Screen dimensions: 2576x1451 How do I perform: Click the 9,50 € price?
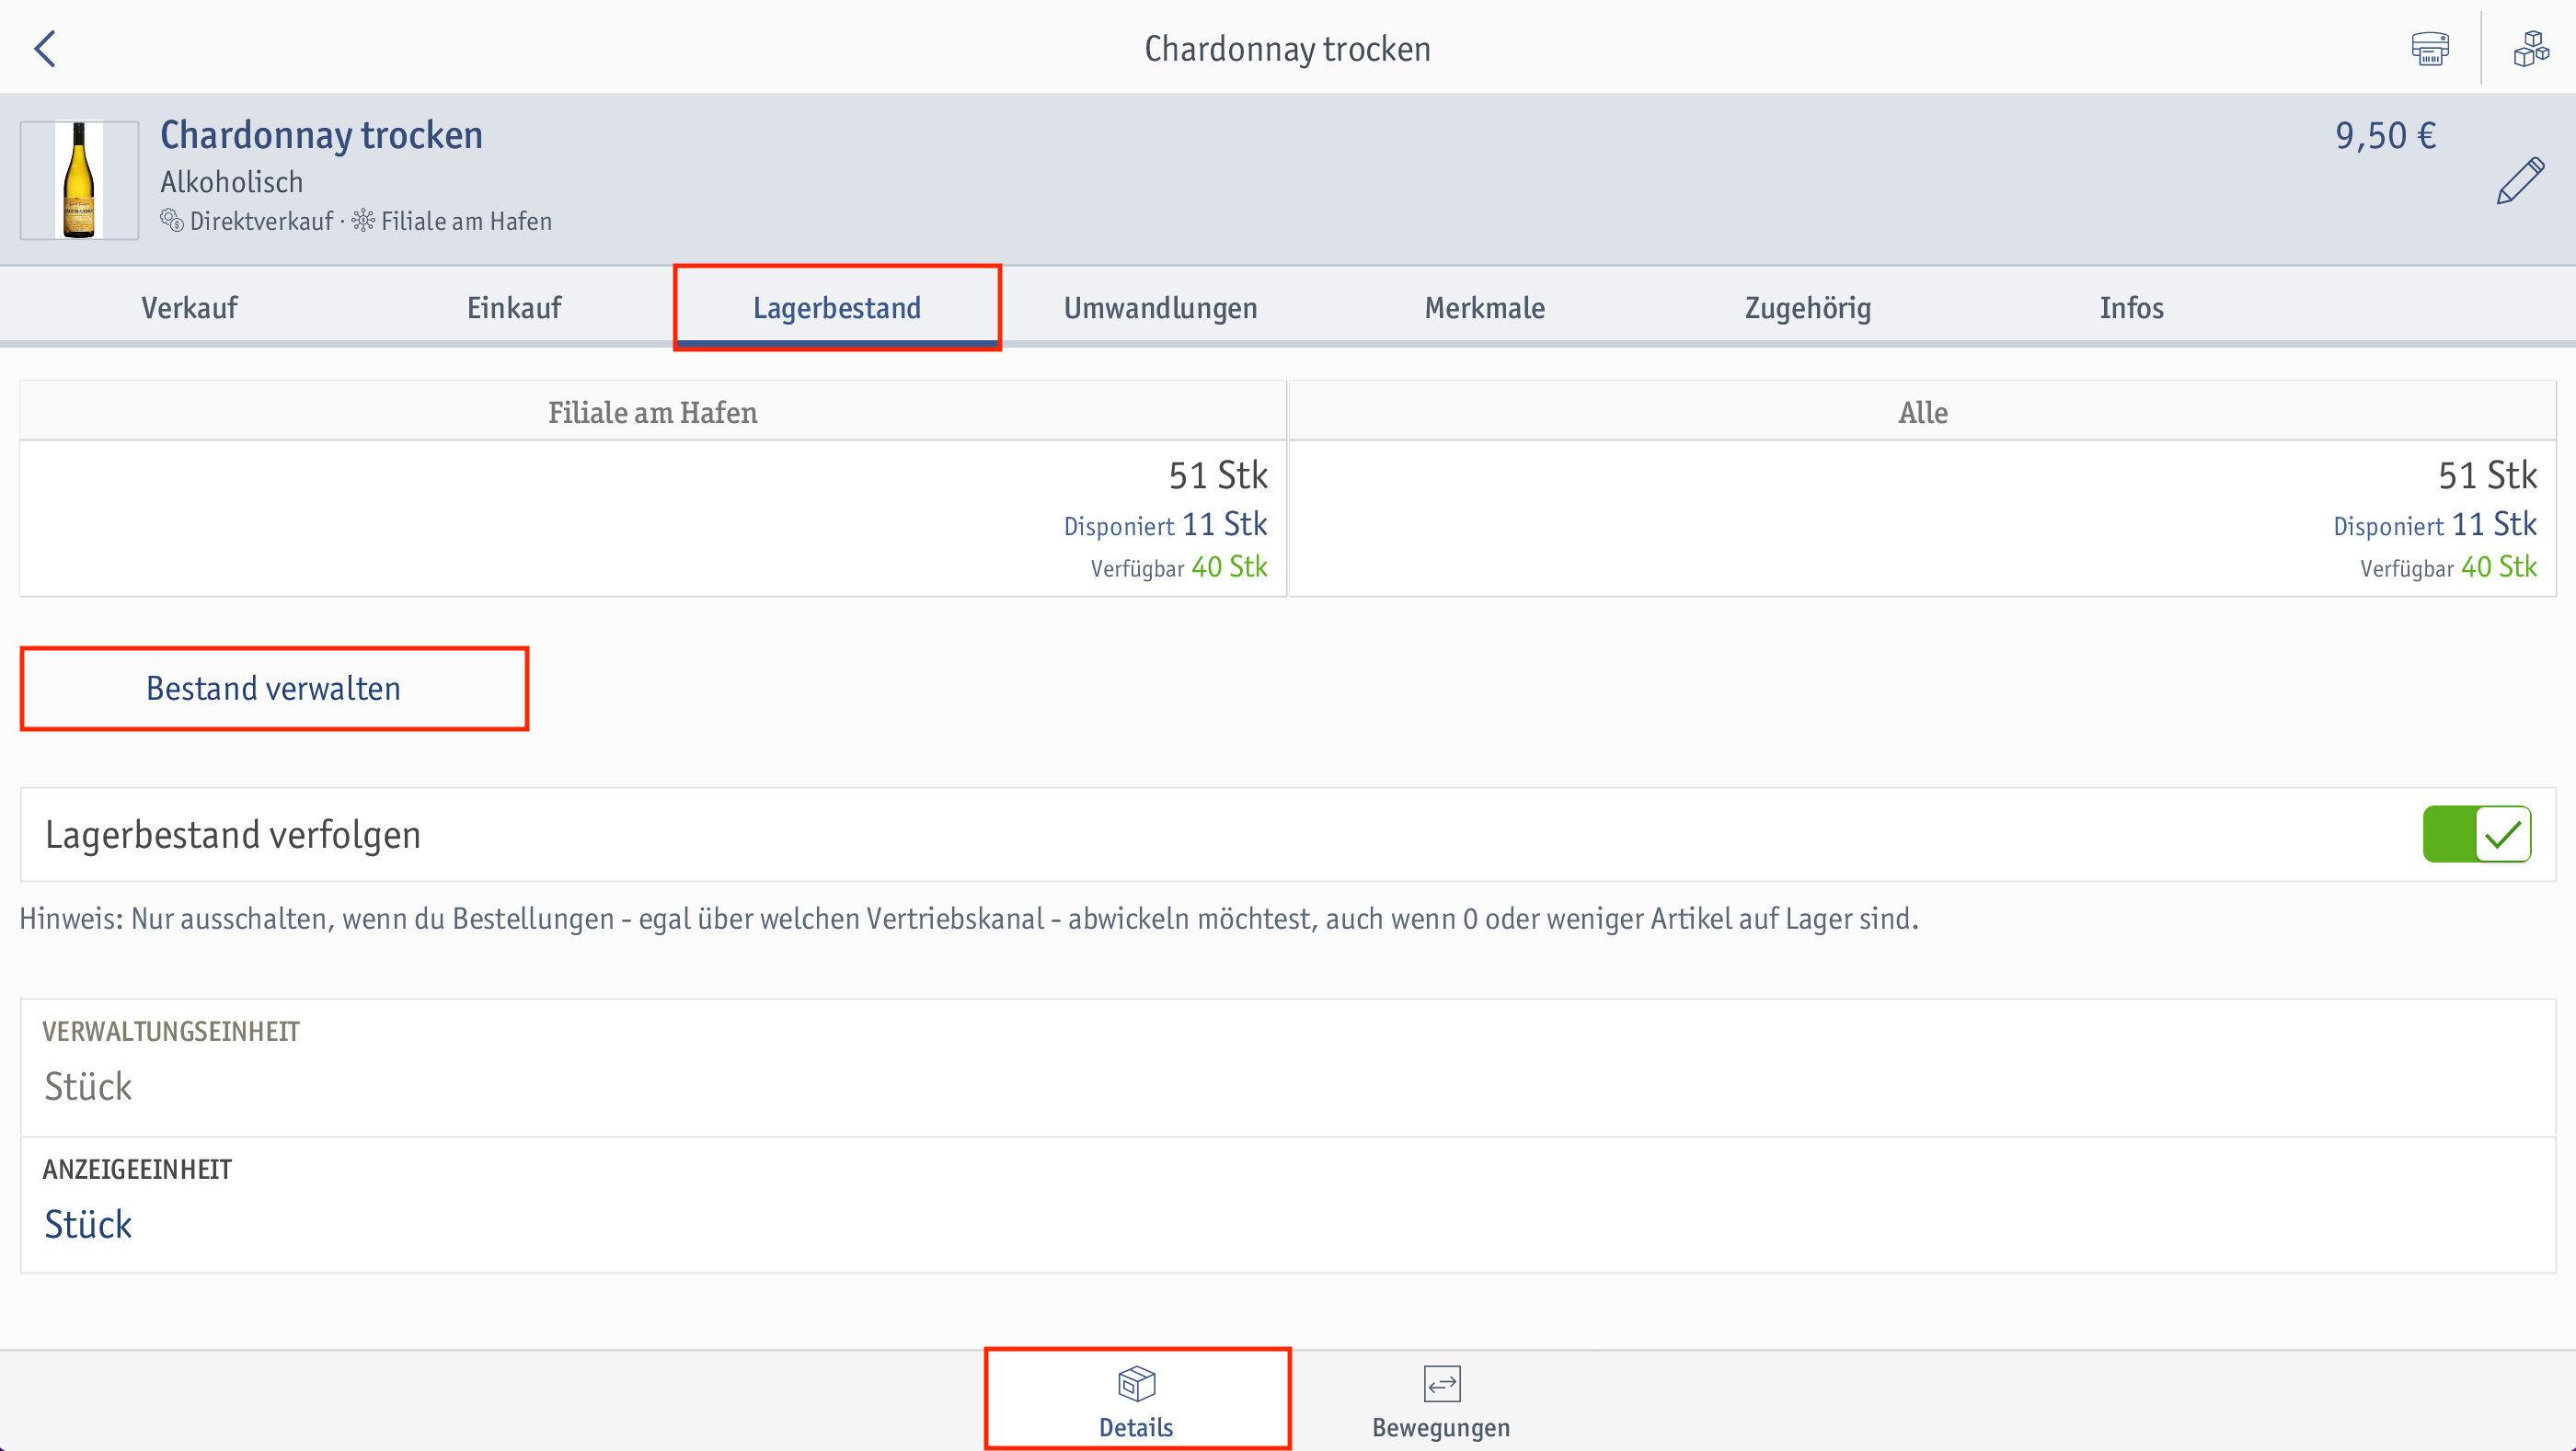click(2385, 136)
